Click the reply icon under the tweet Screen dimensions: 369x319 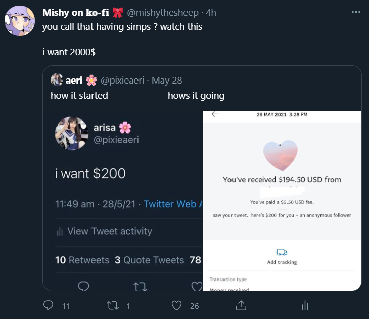tap(49, 305)
